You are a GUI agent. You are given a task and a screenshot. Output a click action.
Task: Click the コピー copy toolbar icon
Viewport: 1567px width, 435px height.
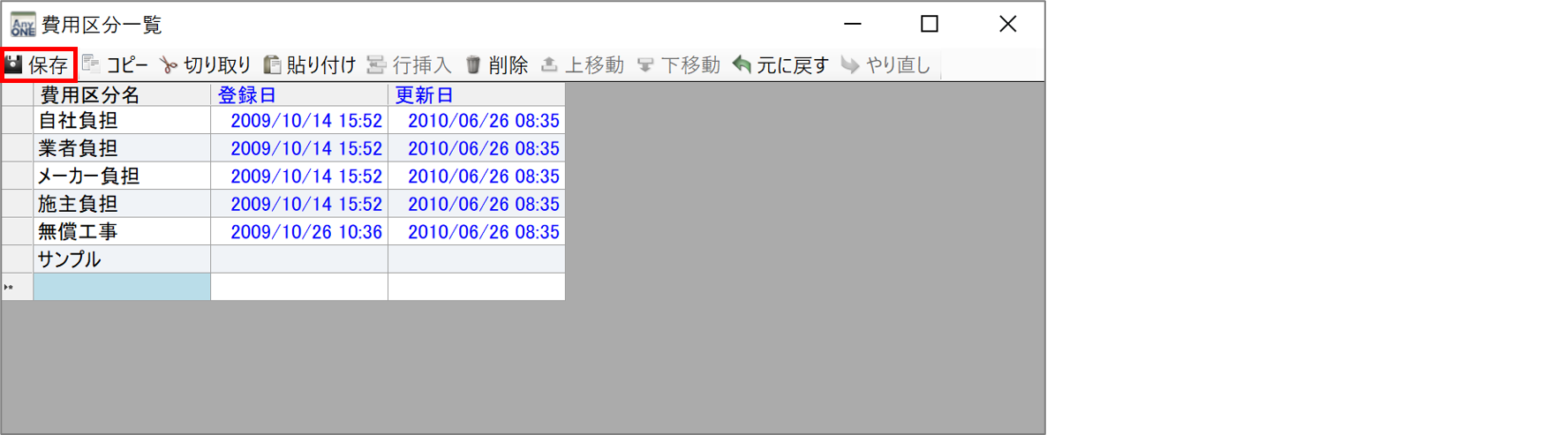pos(90,64)
